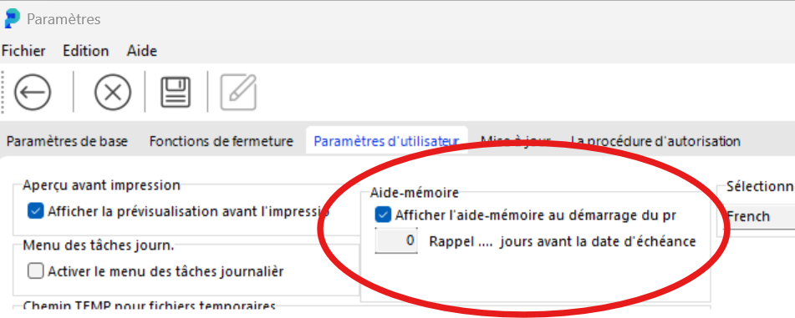
Task: Switch to Fonctions de fermeture tab
Action: pos(221,141)
